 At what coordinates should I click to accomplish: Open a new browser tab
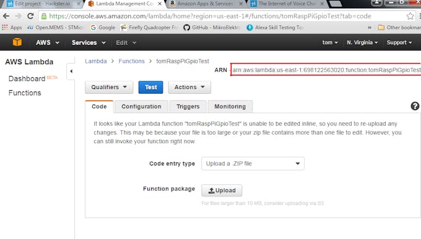click(x=335, y=4)
